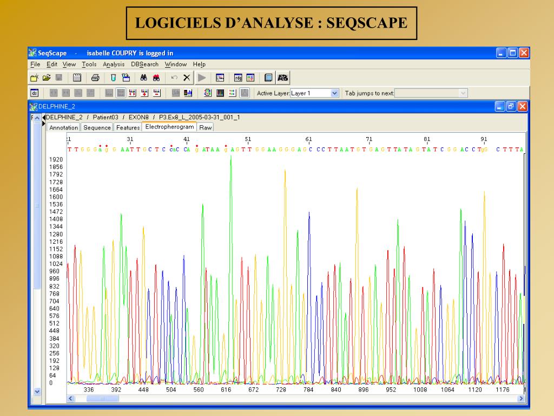554x416 pixels.
Task: Switch to the Sequence tab
Action: pos(97,128)
